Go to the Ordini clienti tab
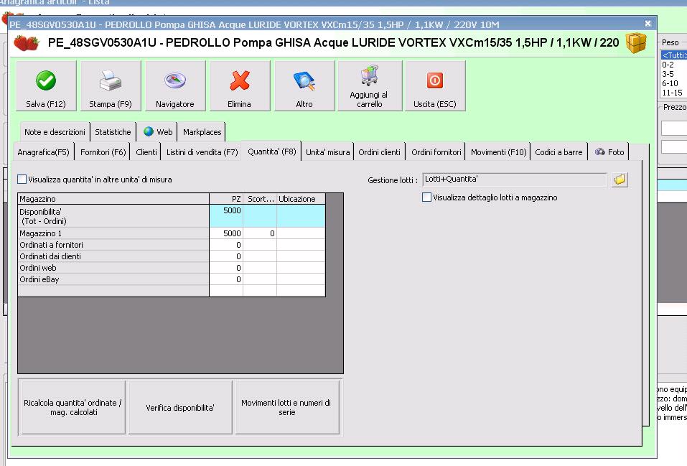The width and height of the screenshot is (687, 466). click(x=380, y=152)
